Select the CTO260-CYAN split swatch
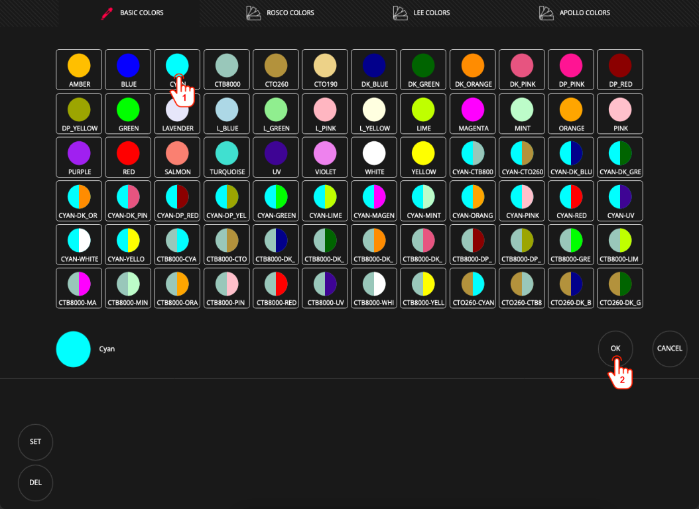The height and width of the screenshot is (509, 699). click(473, 288)
